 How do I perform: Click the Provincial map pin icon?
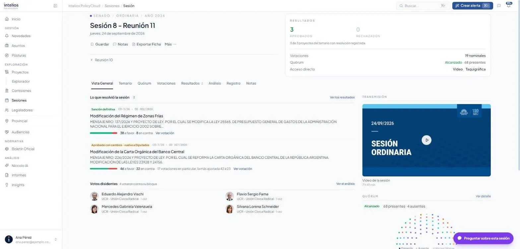click(7, 121)
